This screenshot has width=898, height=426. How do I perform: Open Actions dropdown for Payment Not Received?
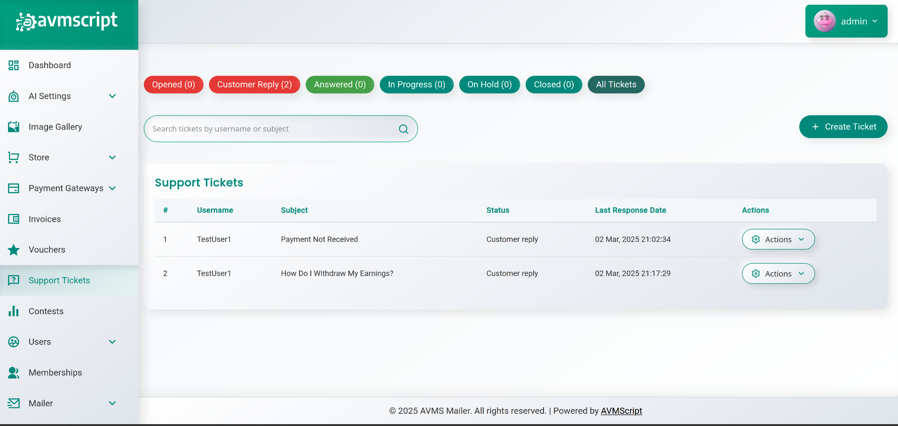tap(778, 240)
